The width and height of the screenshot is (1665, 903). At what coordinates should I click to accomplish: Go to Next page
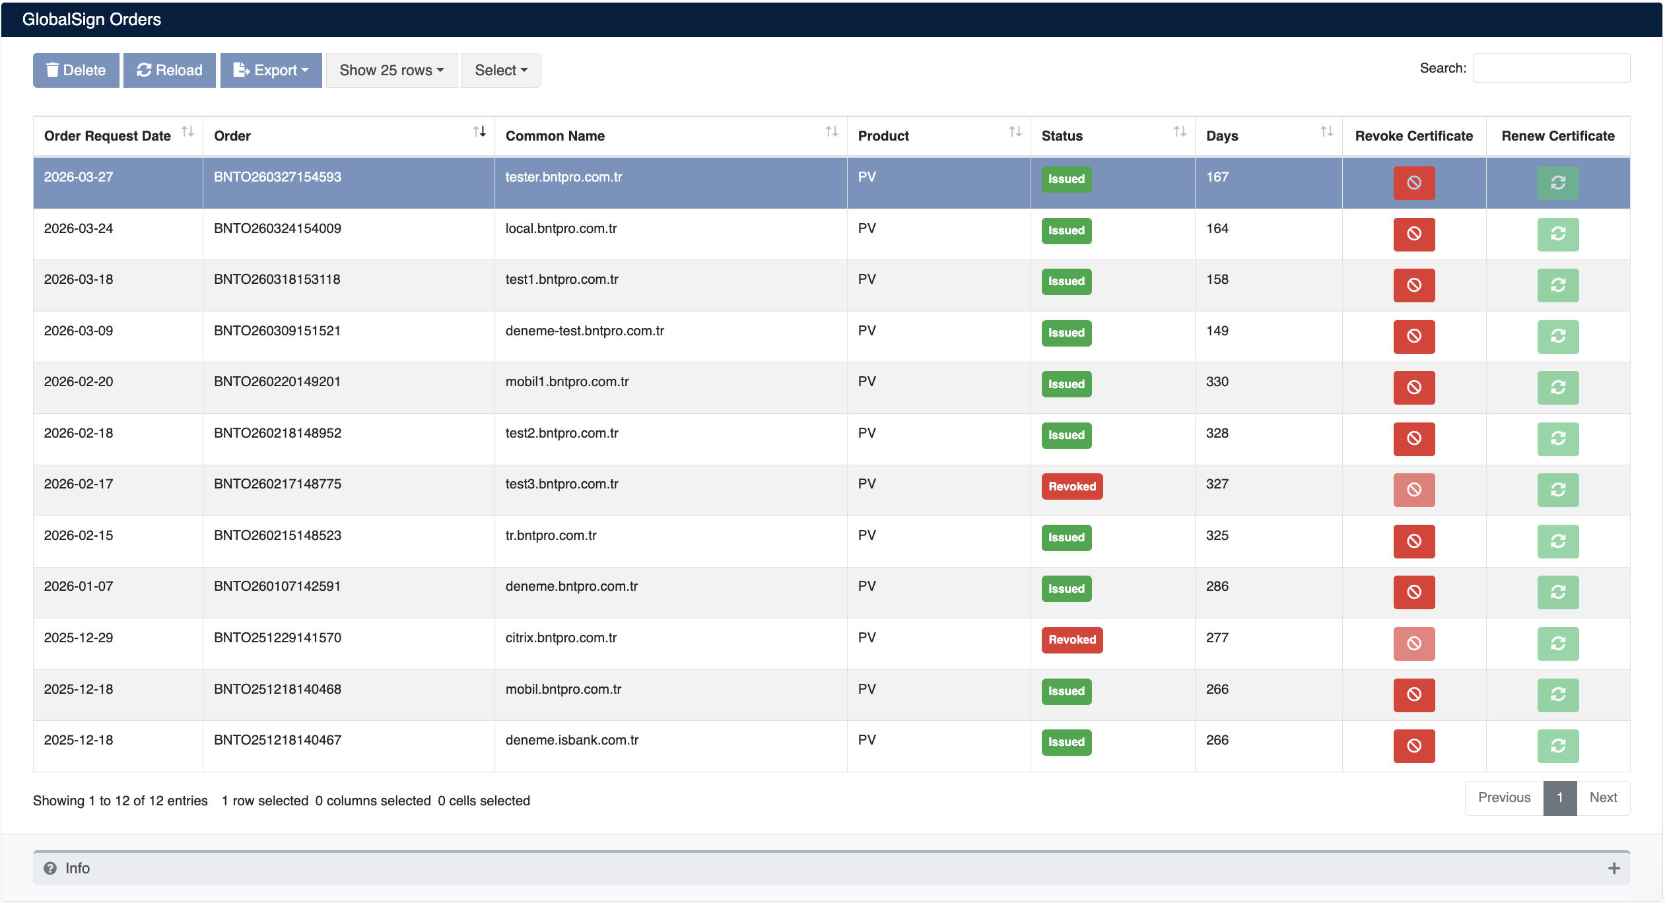click(x=1603, y=797)
